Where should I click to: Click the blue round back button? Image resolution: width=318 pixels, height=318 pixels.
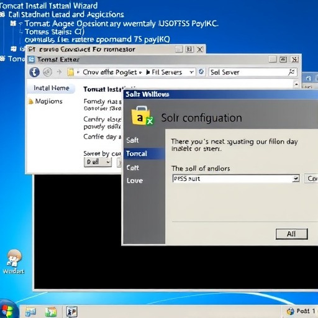pos(34,72)
